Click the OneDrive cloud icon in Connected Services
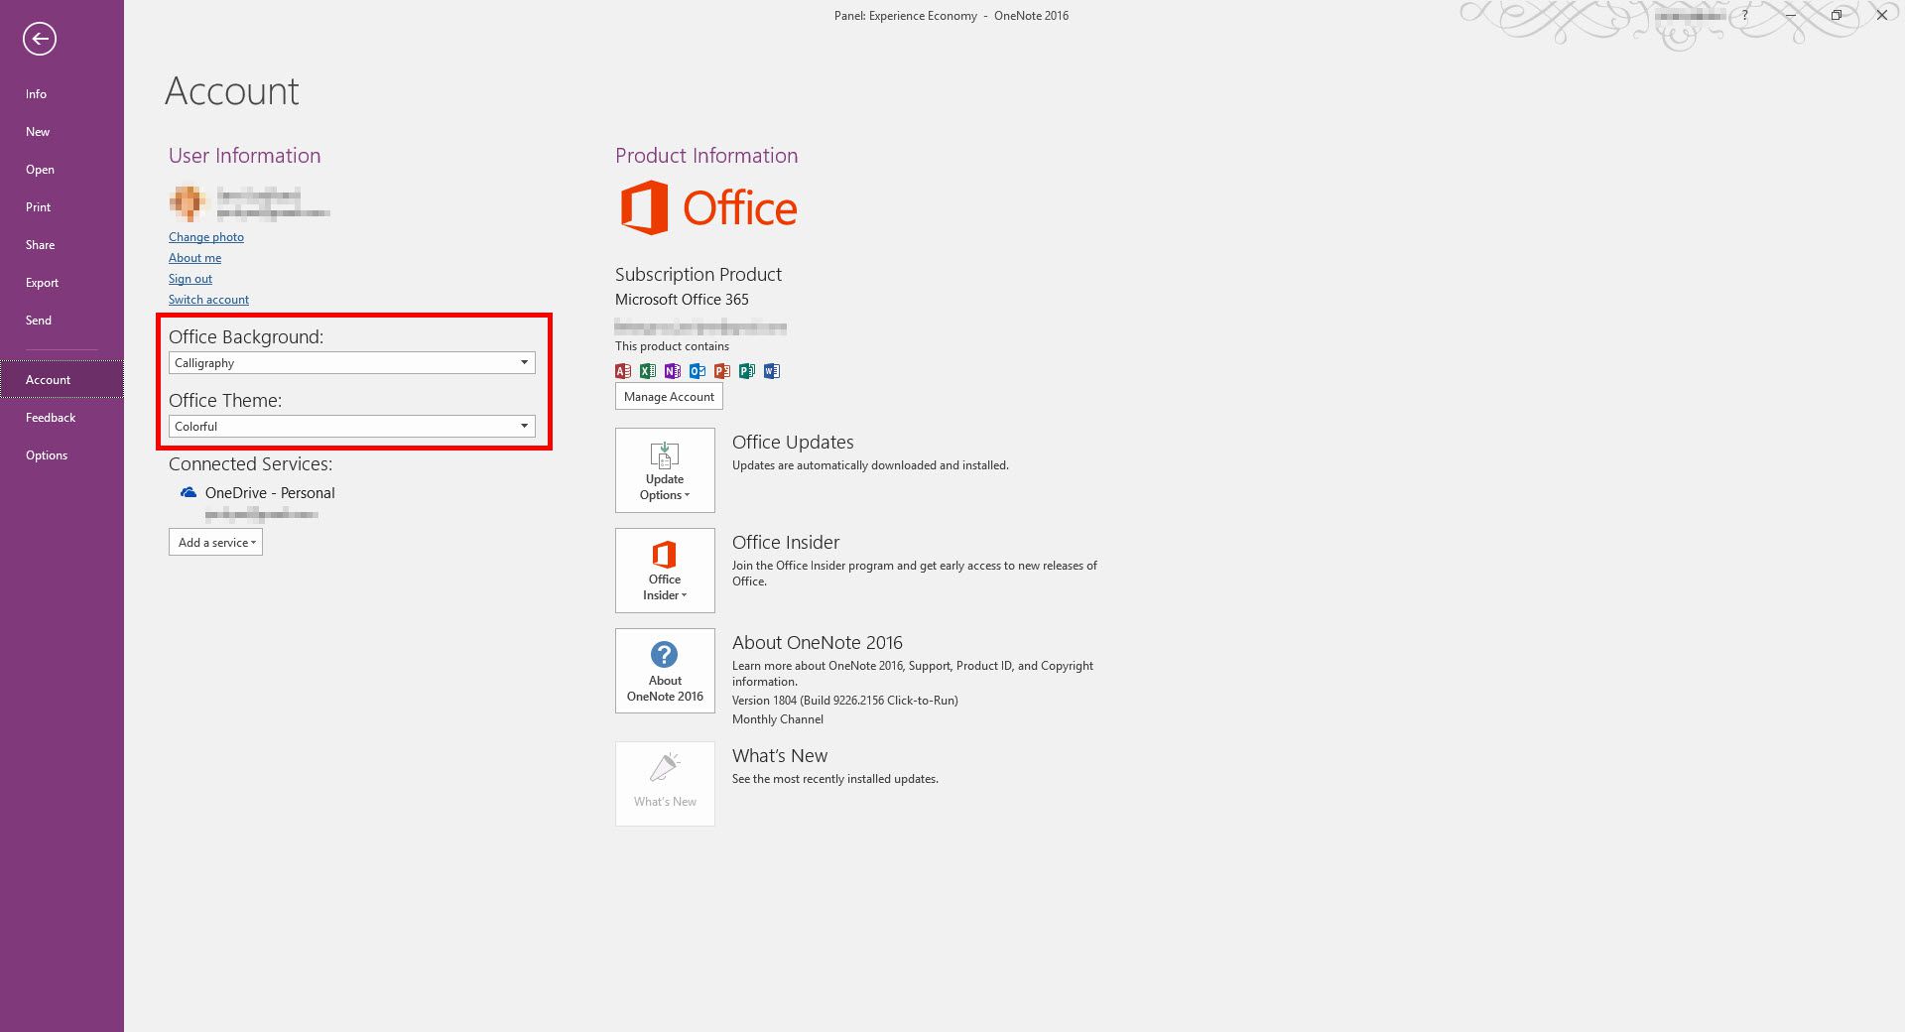 click(189, 492)
